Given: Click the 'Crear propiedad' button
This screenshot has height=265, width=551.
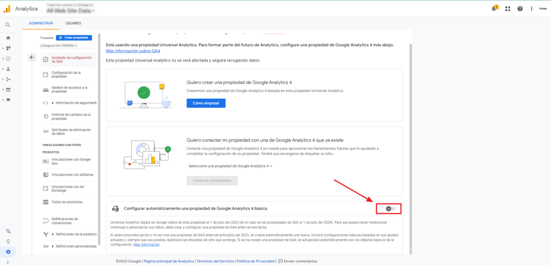Looking at the screenshot, I should point(74,38).
